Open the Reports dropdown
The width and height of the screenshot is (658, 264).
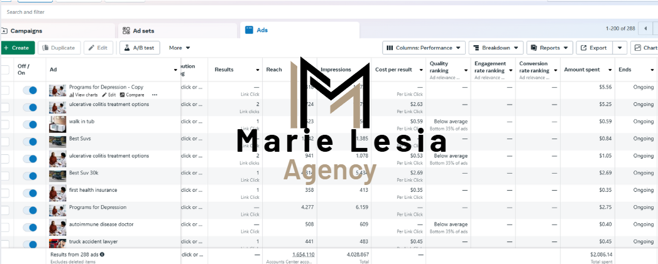click(550, 48)
